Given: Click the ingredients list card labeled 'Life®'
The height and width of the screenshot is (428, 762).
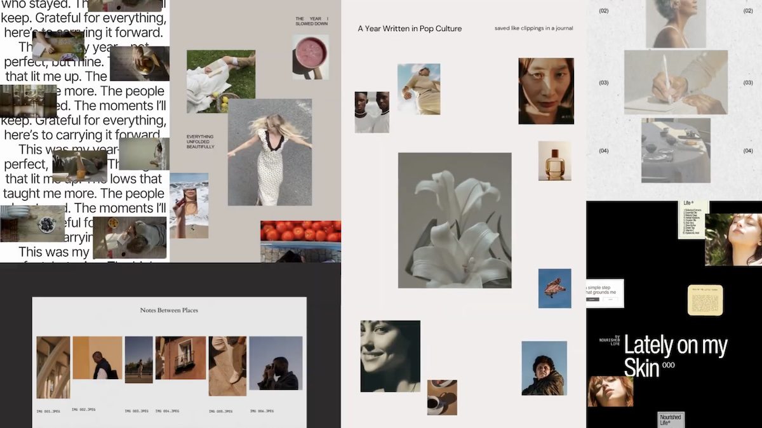Looking at the screenshot, I should click(x=693, y=220).
